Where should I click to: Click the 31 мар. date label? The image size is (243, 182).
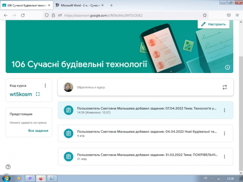[x=82, y=159]
